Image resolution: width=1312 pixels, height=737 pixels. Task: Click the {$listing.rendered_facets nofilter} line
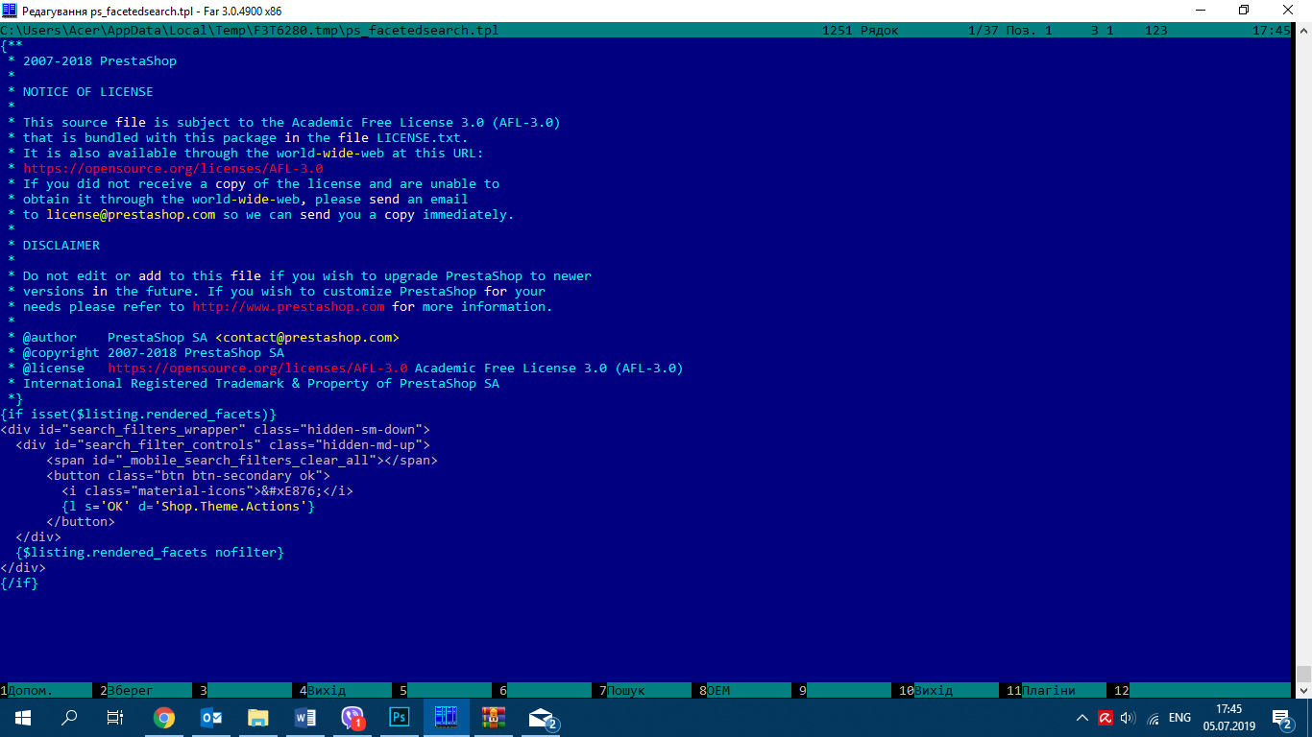pyautogui.click(x=150, y=552)
